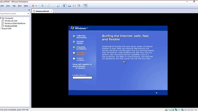Toggle the library sidebar view
198x111 pixels.
click(x=65, y=6)
